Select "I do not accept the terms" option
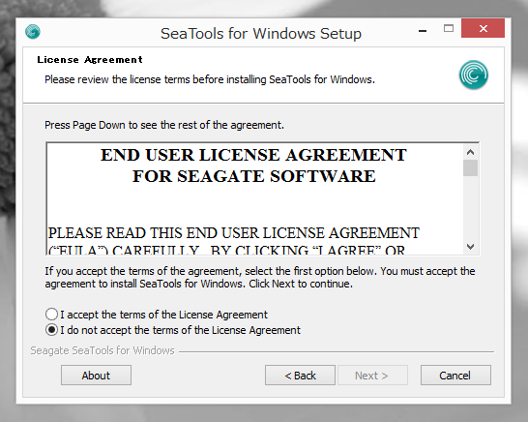 click(x=51, y=330)
